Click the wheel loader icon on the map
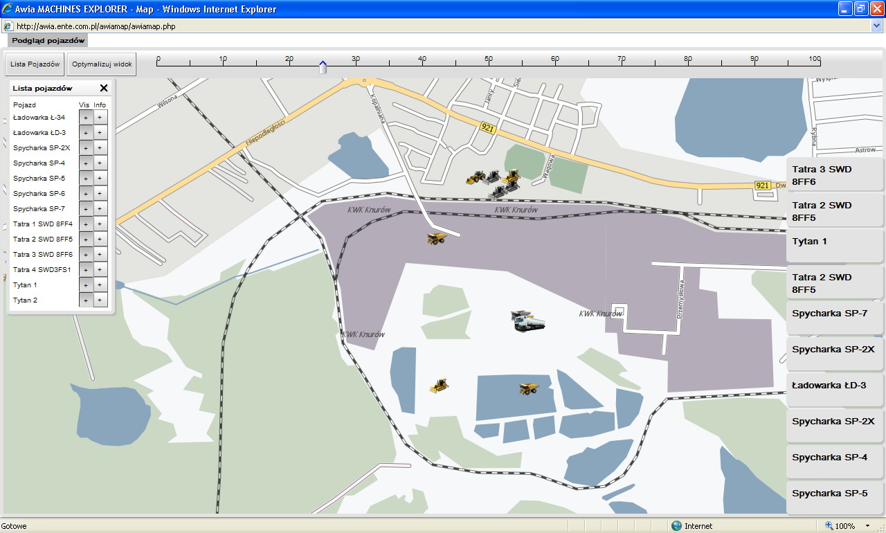This screenshot has width=886, height=533. pyautogui.click(x=476, y=177)
